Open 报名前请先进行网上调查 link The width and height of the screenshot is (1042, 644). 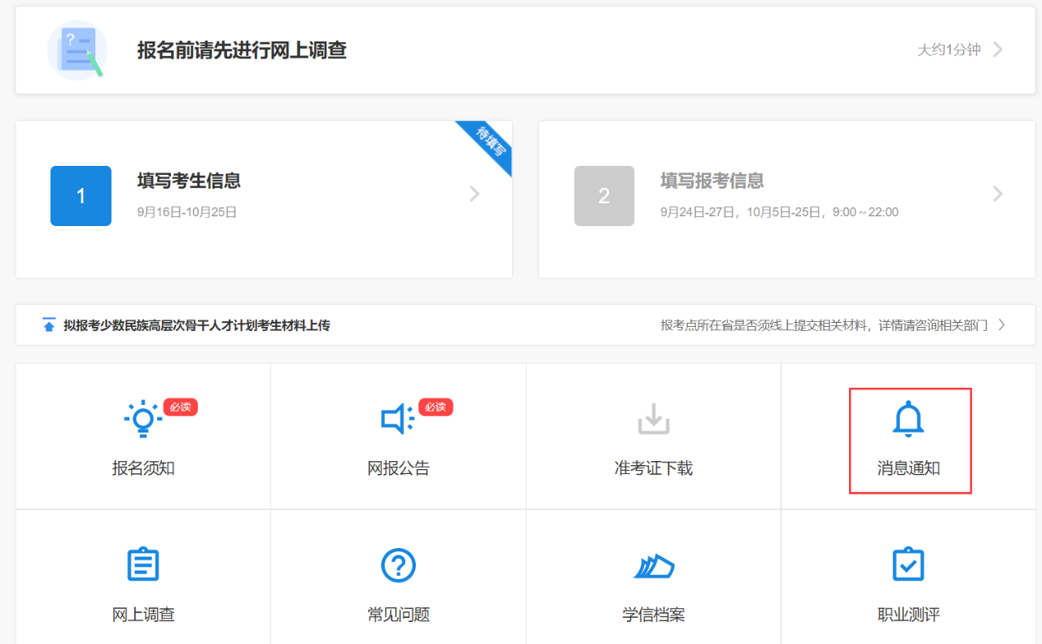point(242,50)
